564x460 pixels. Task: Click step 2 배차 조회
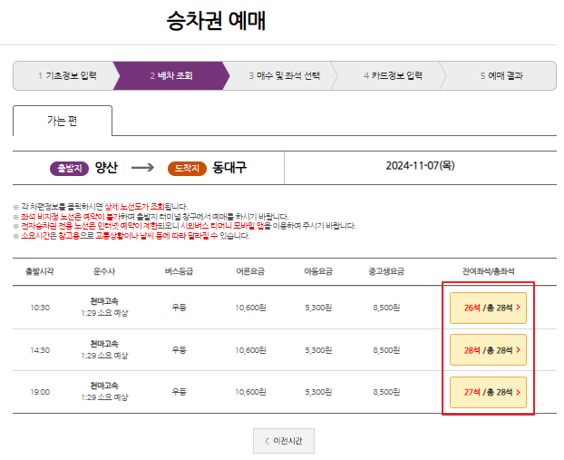click(x=171, y=75)
